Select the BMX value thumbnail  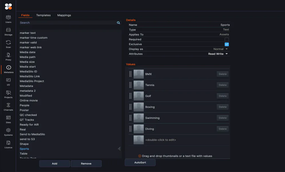point(138,74)
